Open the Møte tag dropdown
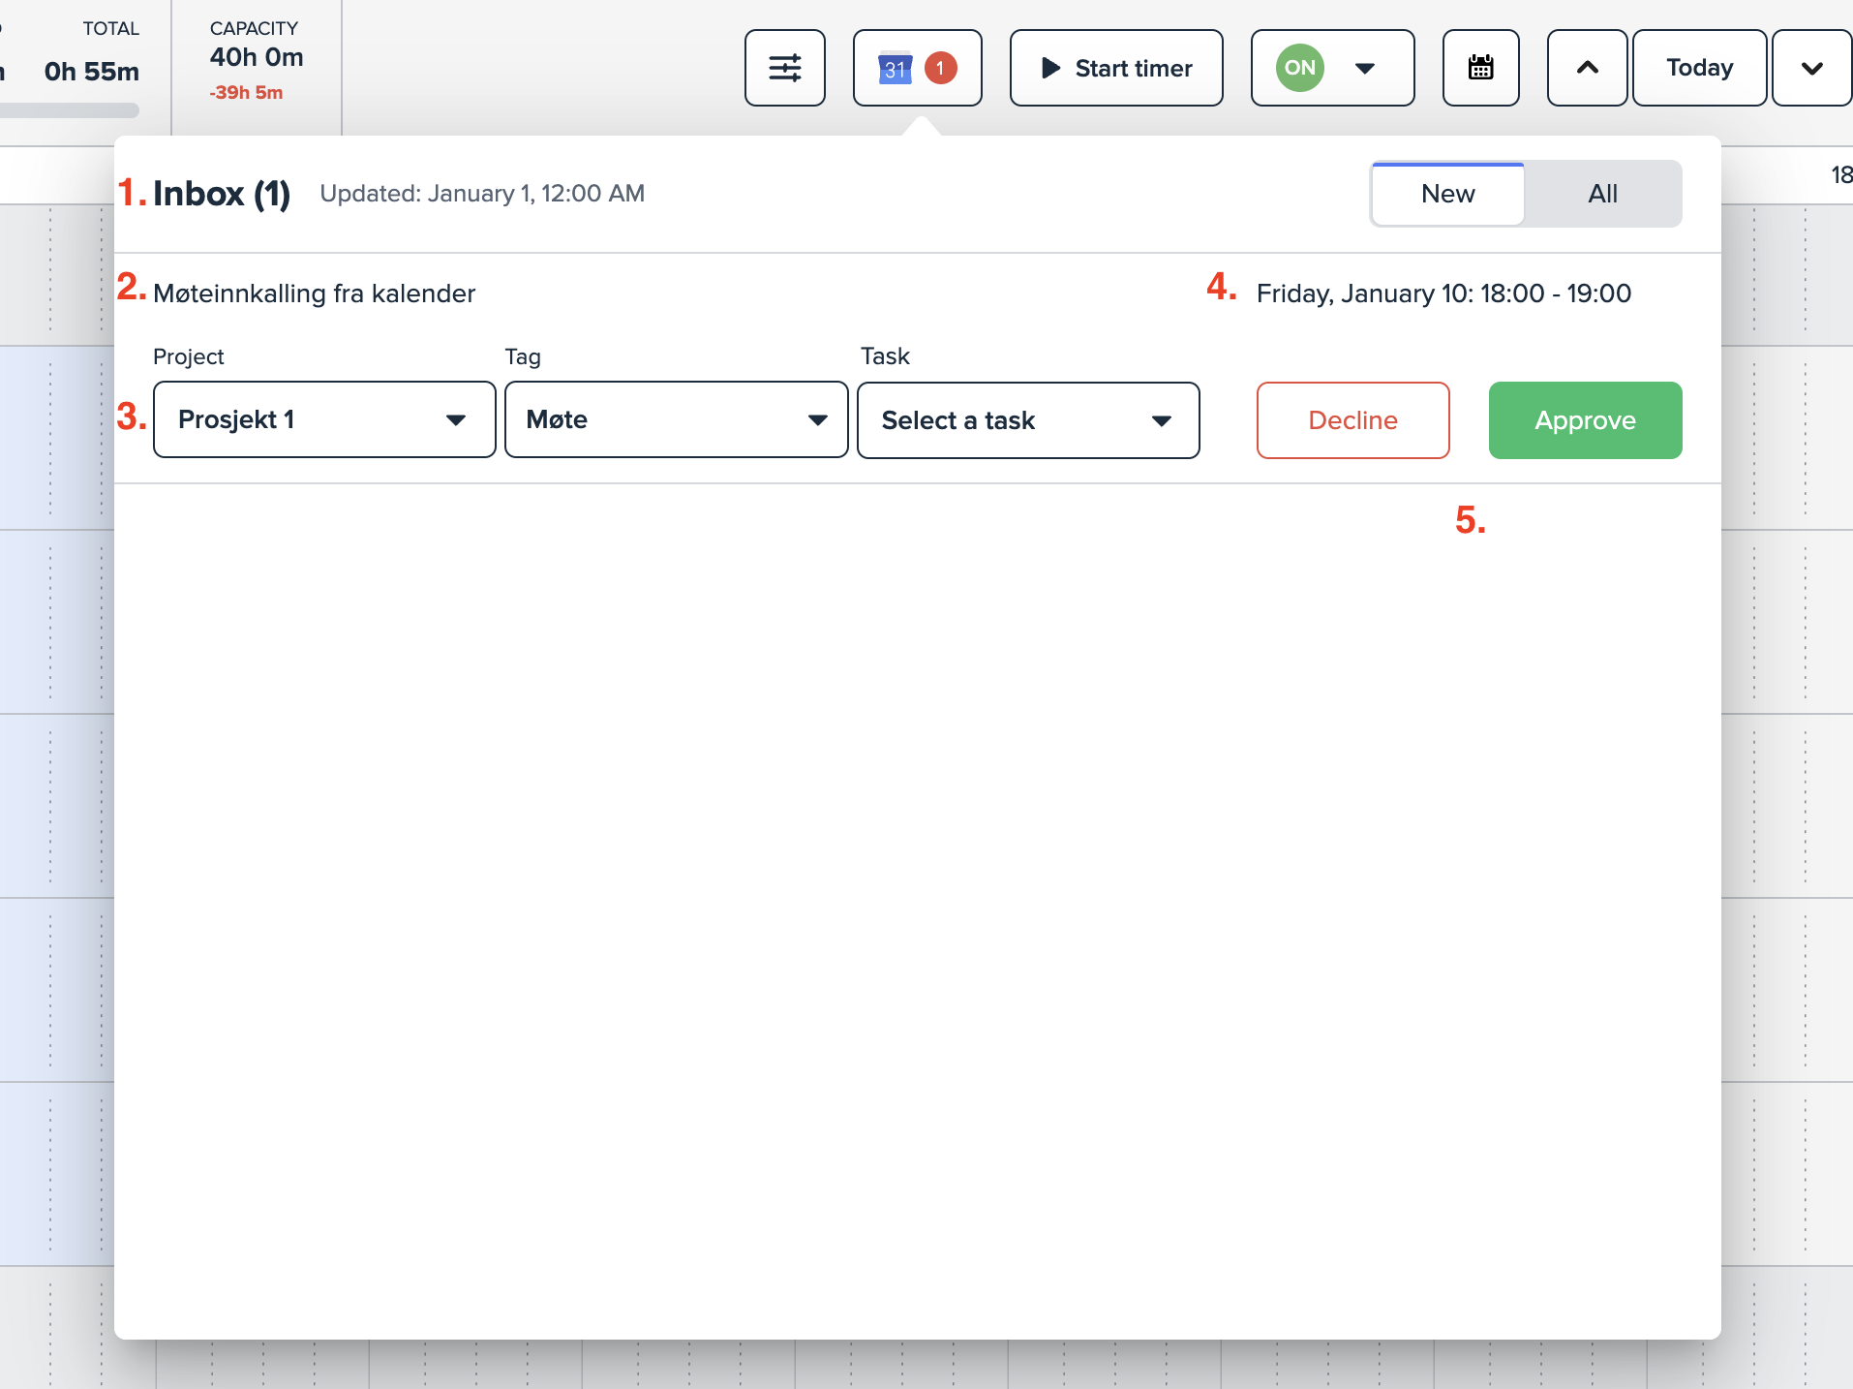The height and width of the screenshot is (1389, 1853). pyautogui.click(x=676, y=419)
